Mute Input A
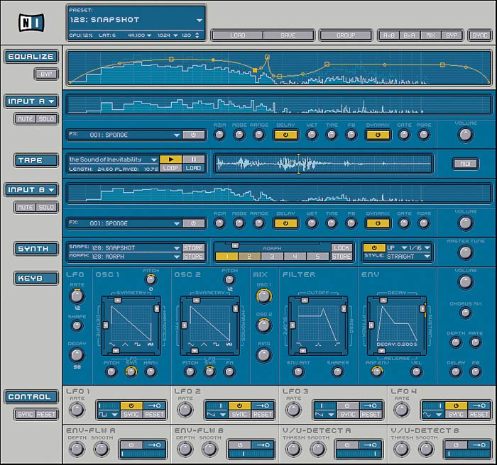The image size is (497, 465). point(26,119)
